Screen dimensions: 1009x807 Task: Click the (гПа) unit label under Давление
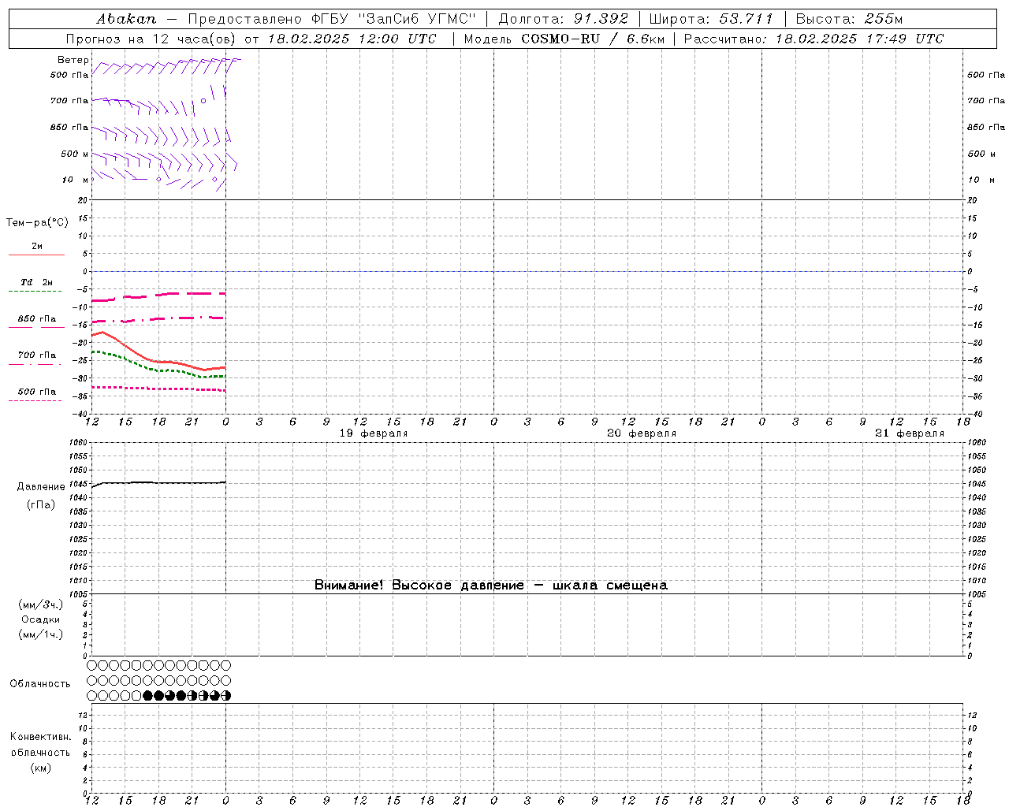click(x=41, y=504)
